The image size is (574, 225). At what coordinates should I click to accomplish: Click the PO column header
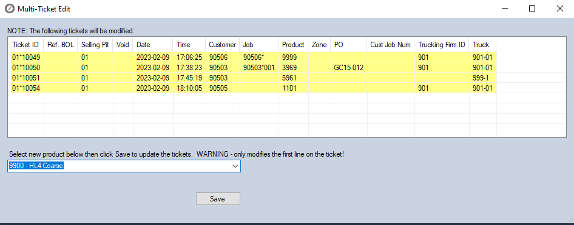348,45
